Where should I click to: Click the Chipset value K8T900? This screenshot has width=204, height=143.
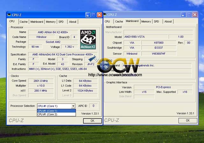click(x=159, y=43)
